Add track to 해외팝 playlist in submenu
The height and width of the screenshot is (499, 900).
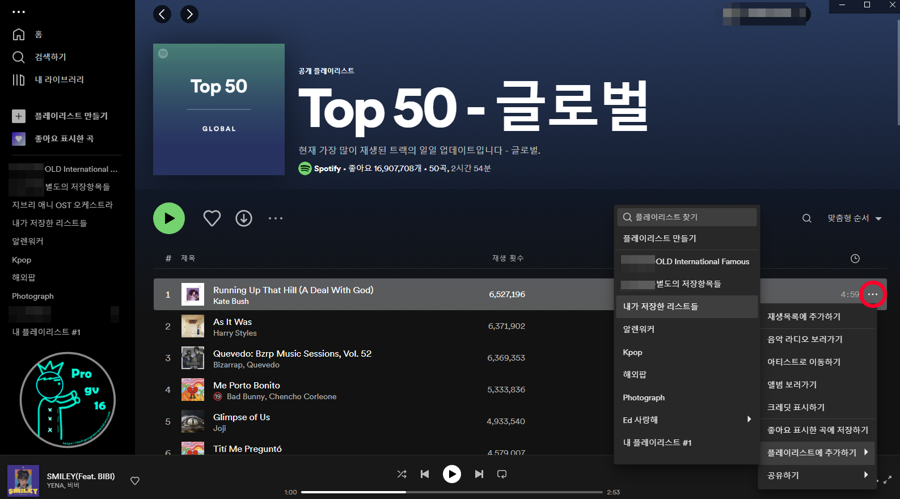click(687, 375)
